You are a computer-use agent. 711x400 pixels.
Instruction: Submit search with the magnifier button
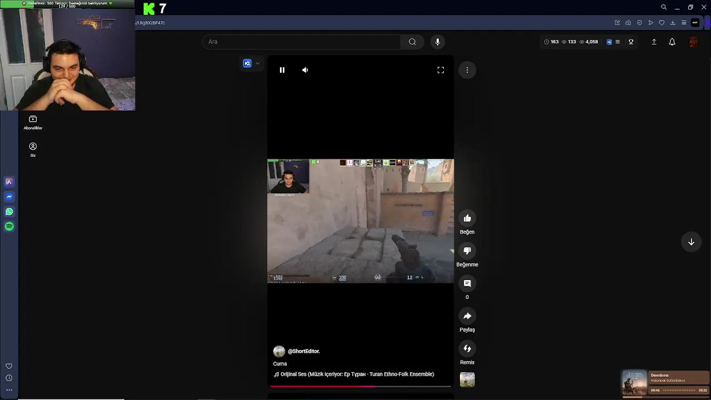click(x=412, y=42)
